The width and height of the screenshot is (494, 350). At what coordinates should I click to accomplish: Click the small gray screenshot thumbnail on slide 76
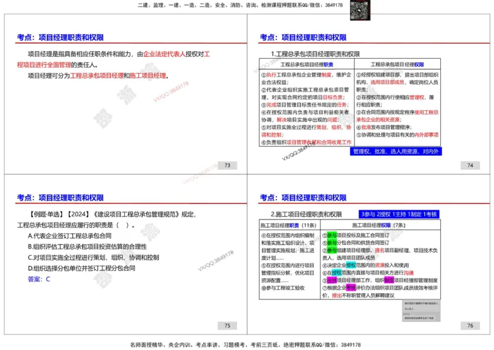pyautogui.click(x=421, y=311)
